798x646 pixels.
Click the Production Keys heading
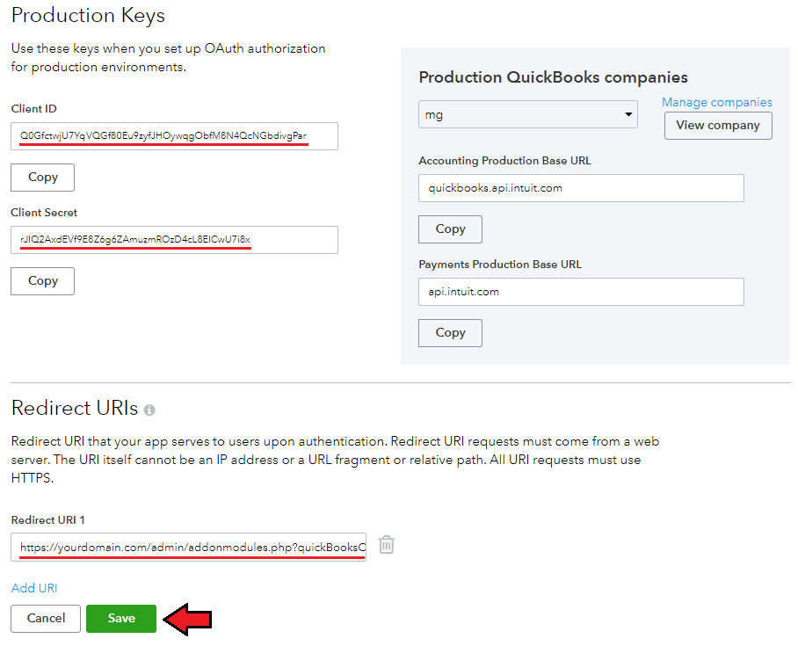(x=88, y=15)
